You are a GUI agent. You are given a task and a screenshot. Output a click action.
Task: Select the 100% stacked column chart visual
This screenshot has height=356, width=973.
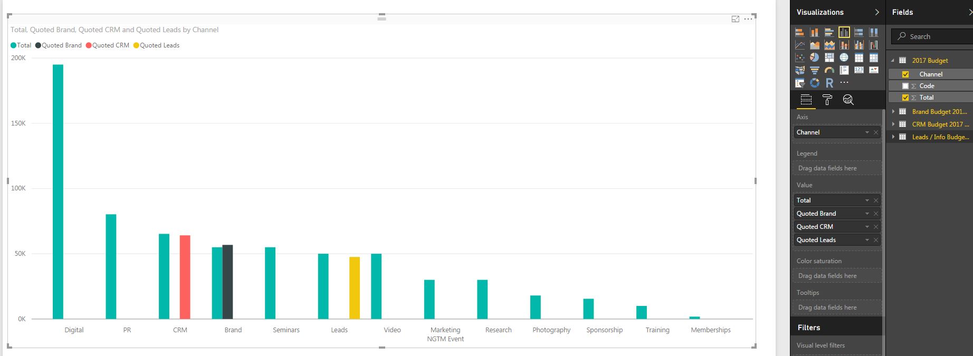pos(874,33)
